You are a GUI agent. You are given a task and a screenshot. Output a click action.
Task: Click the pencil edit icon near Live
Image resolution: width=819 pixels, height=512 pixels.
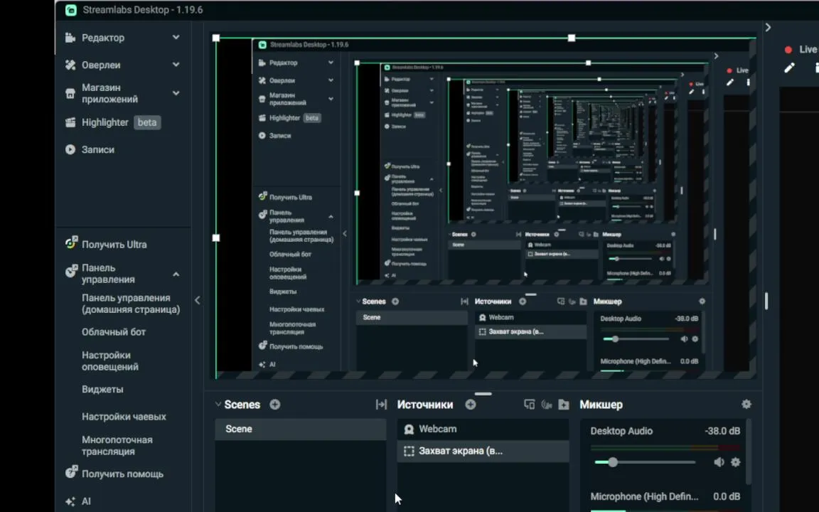click(x=789, y=68)
